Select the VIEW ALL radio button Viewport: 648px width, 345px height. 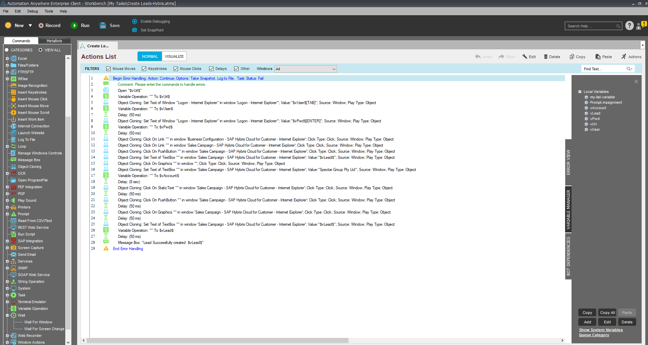coord(41,50)
